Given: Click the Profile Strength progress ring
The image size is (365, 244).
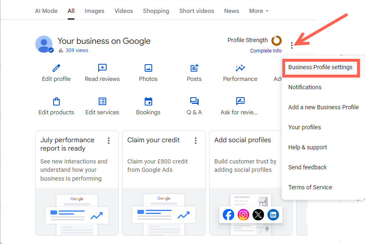Looking at the screenshot, I should pos(276,40).
